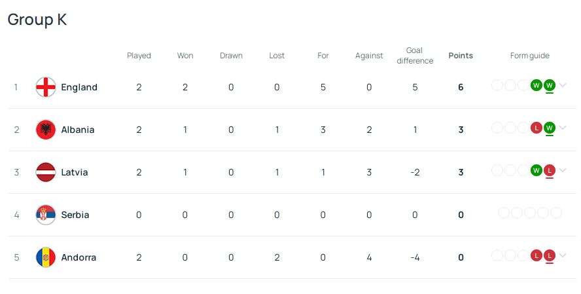Expand England's form guide chevron
The height and width of the screenshot is (294, 581).
click(563, 85)
